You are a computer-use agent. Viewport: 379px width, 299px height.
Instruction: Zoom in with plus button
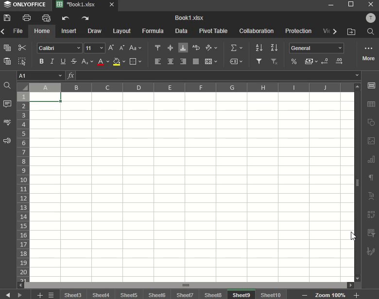coord(357,295)
